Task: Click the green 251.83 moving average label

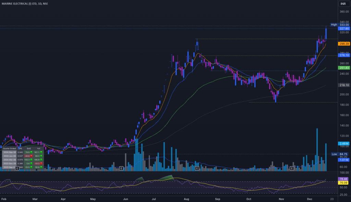Action: point(343,68)
